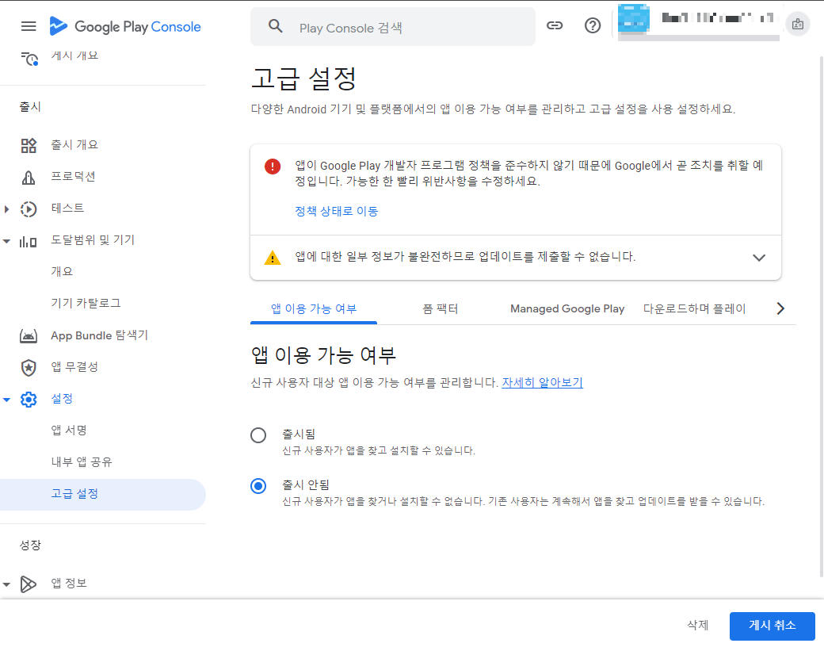The image size is (824, 647).
Task: Expand the 테스트 sidebar section arrow
Action: 6,209
